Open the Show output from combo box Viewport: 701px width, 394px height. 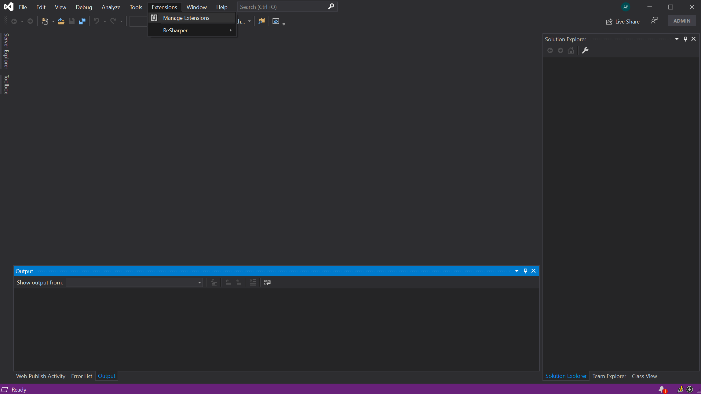[134, 282]
